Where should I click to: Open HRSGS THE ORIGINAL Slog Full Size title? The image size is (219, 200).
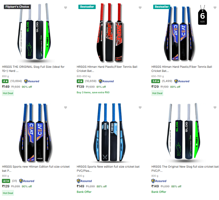33,69
